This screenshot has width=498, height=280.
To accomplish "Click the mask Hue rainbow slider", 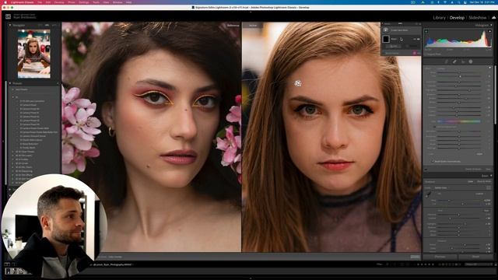I will pos(459,121).
